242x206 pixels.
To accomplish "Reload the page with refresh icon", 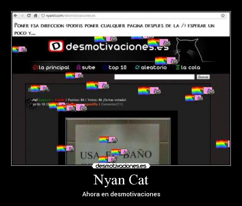I will point(29,16).
